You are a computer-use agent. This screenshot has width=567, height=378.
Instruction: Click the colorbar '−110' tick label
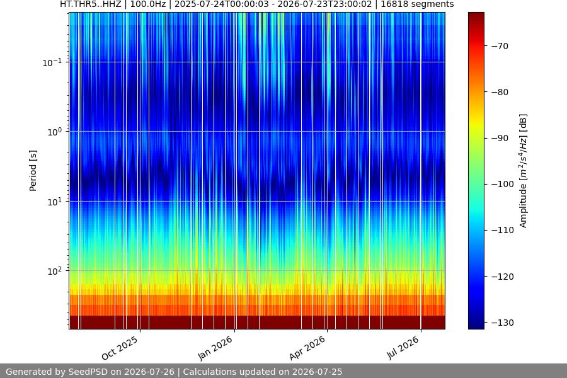(x=503, y=230)
